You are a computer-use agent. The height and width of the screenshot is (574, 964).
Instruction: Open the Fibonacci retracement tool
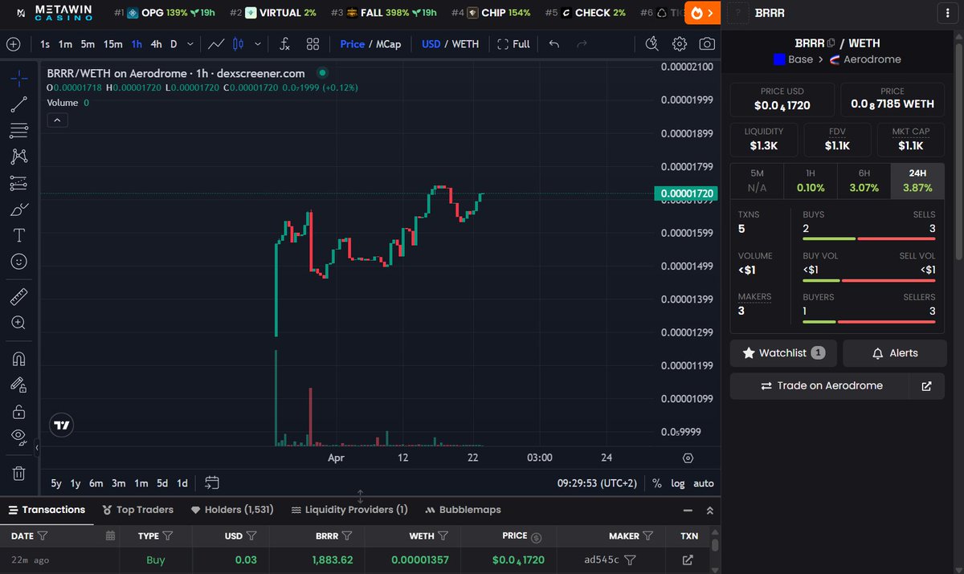19,130
